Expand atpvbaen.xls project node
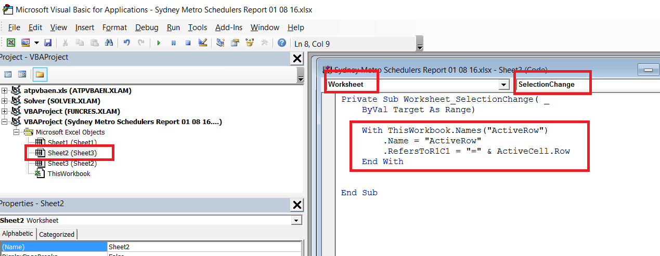The width and height of the screenshot is (660, 256). (x=5, y=90)
